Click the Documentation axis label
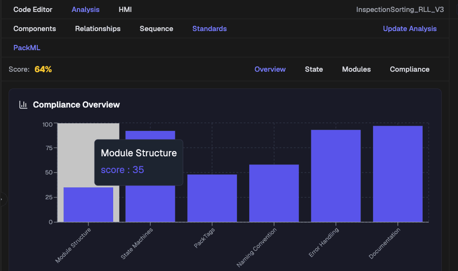This screenshot has width=458, height=271. coord(384,243)
